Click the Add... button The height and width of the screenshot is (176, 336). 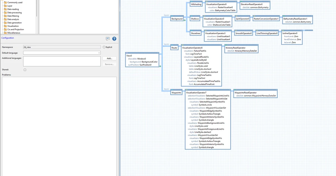point(109,58)
